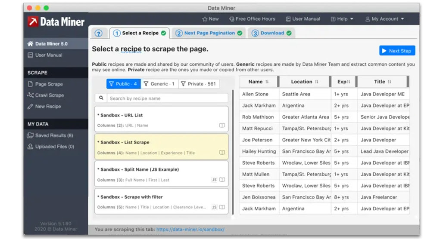Viewport: 443px width, 239px height.
Task: Switch to Next Page Pagination tab
Action: pyautogui.click(x=209, y=33)
